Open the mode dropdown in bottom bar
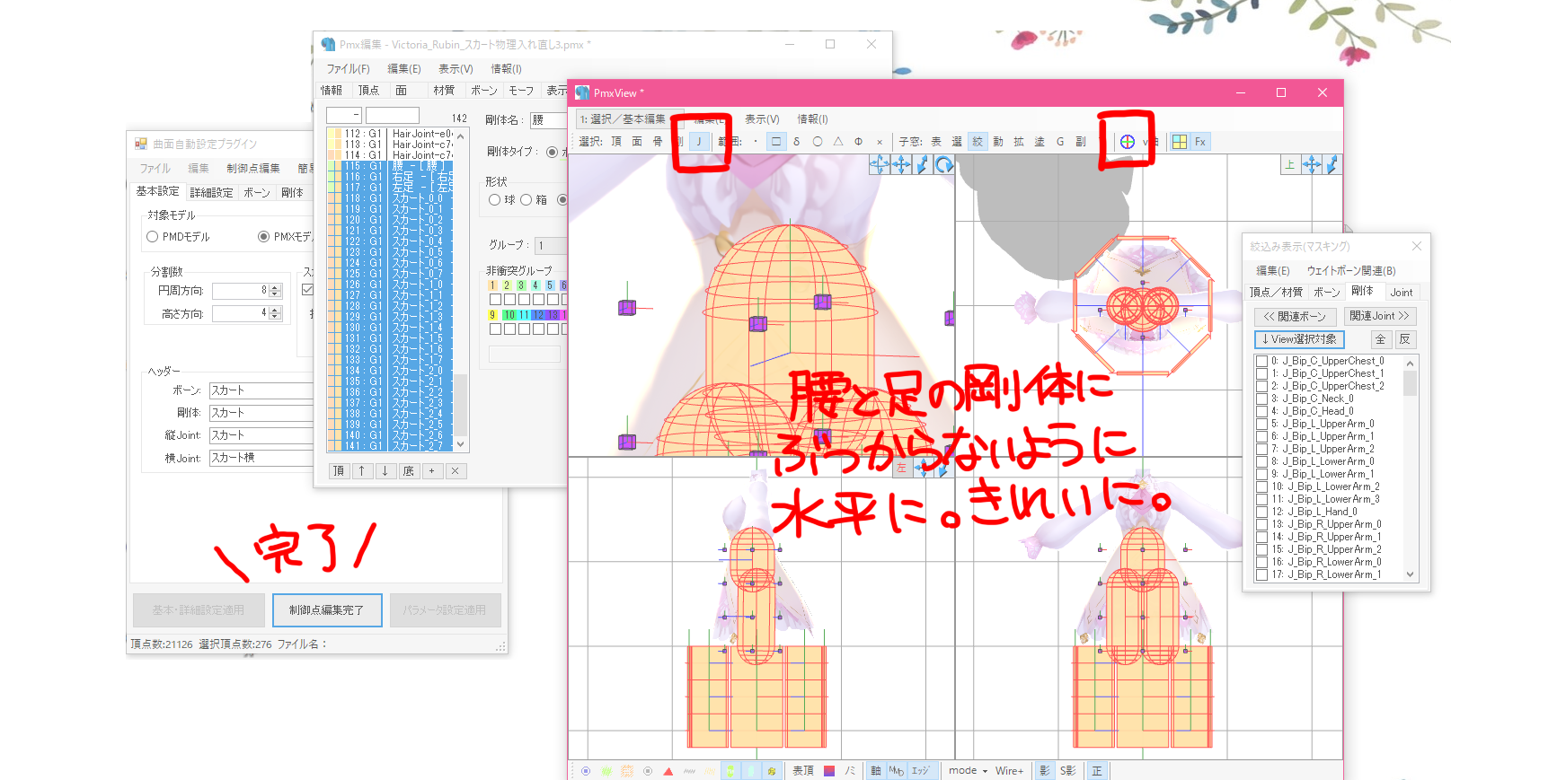Screen dimensions: 1566x780 (x=969, y=771)
